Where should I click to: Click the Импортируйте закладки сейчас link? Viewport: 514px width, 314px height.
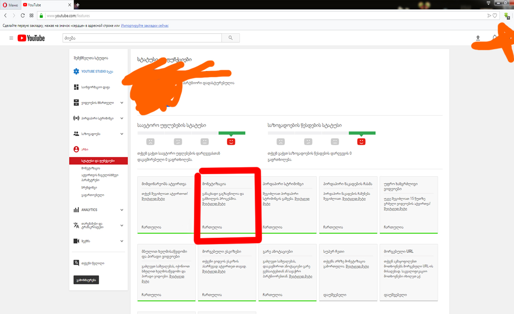pyautogui.click(x=145, y=25)
